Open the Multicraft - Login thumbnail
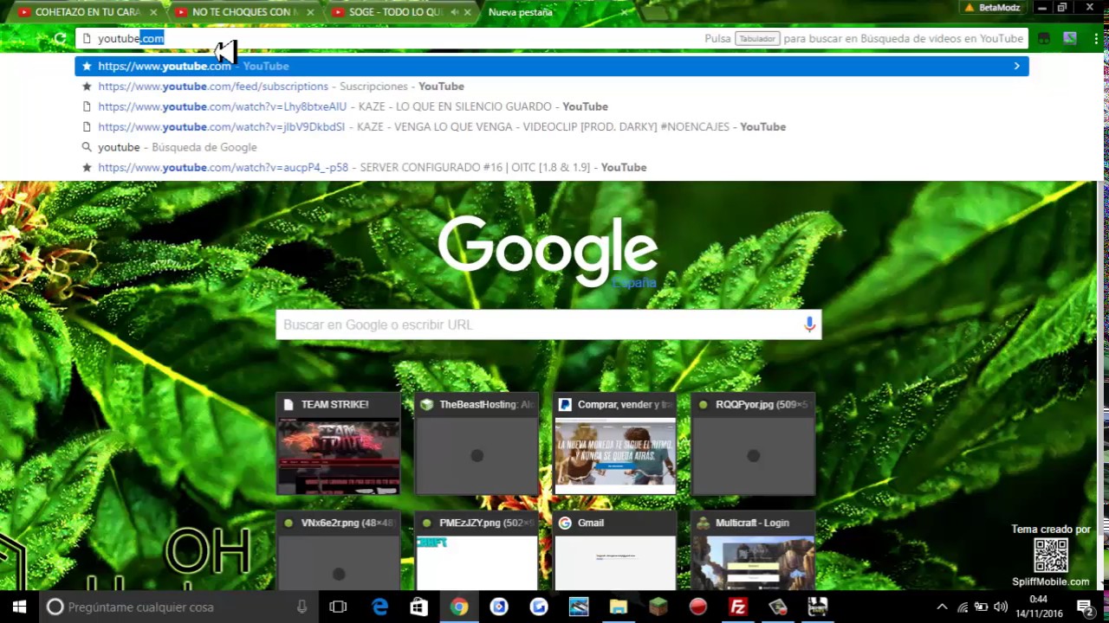1109x623 pixels. pos(754,551)
